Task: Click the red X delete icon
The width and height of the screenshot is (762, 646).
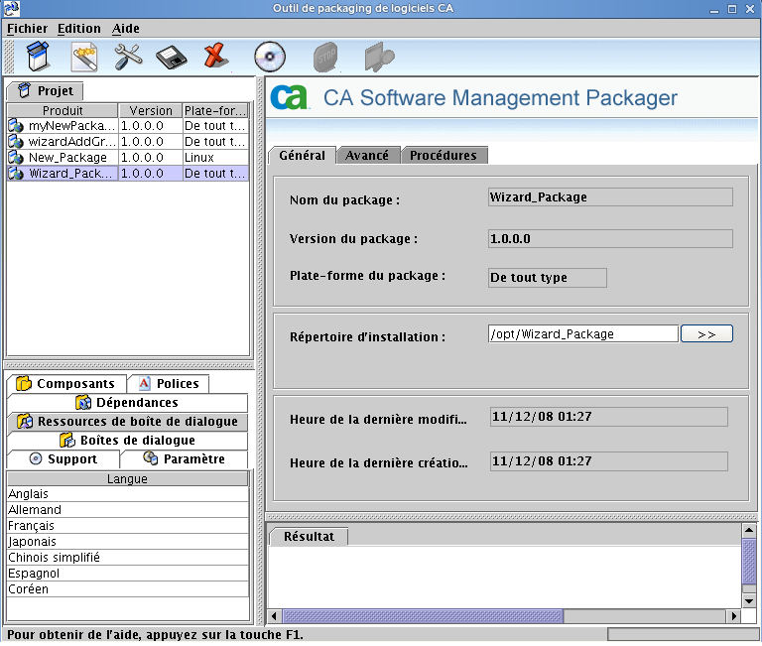Action: [x=216, y=56]
